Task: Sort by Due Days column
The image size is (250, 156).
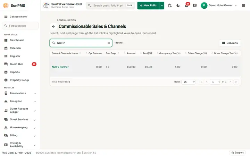Action: pos(112,53)
